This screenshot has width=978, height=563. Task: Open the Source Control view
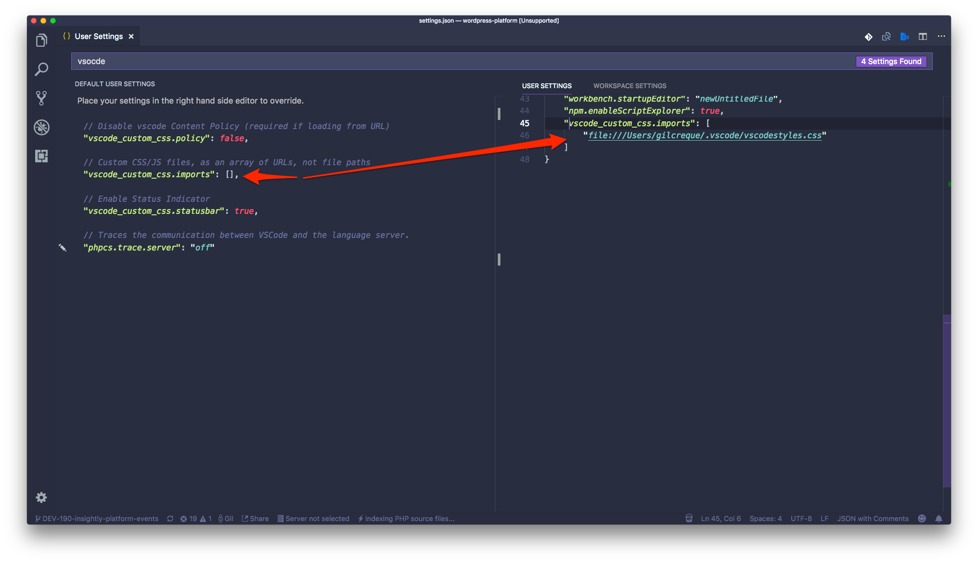point(41,98)
